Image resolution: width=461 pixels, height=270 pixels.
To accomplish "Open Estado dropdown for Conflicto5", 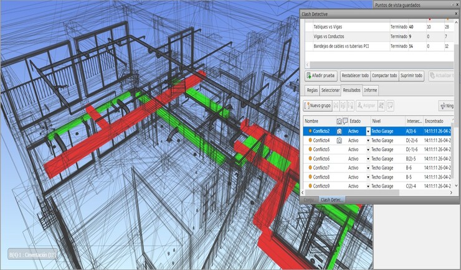I will click(368, 150).
